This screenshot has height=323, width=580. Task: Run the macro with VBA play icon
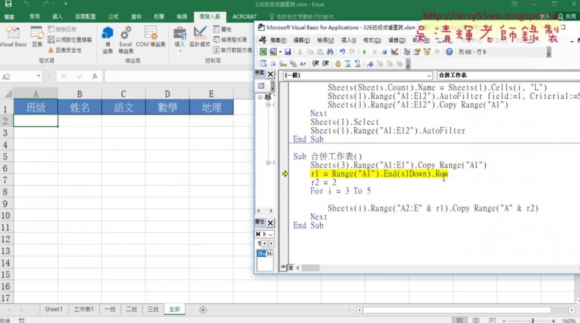pyautogui.click(x=364, y=52)
